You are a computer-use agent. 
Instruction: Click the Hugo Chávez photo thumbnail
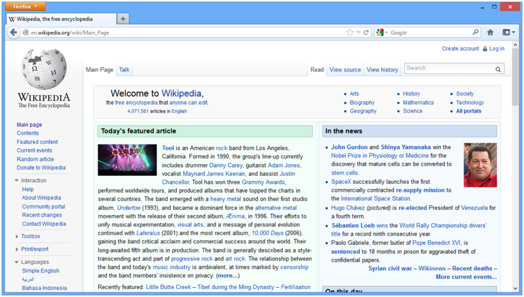(480, 166)
